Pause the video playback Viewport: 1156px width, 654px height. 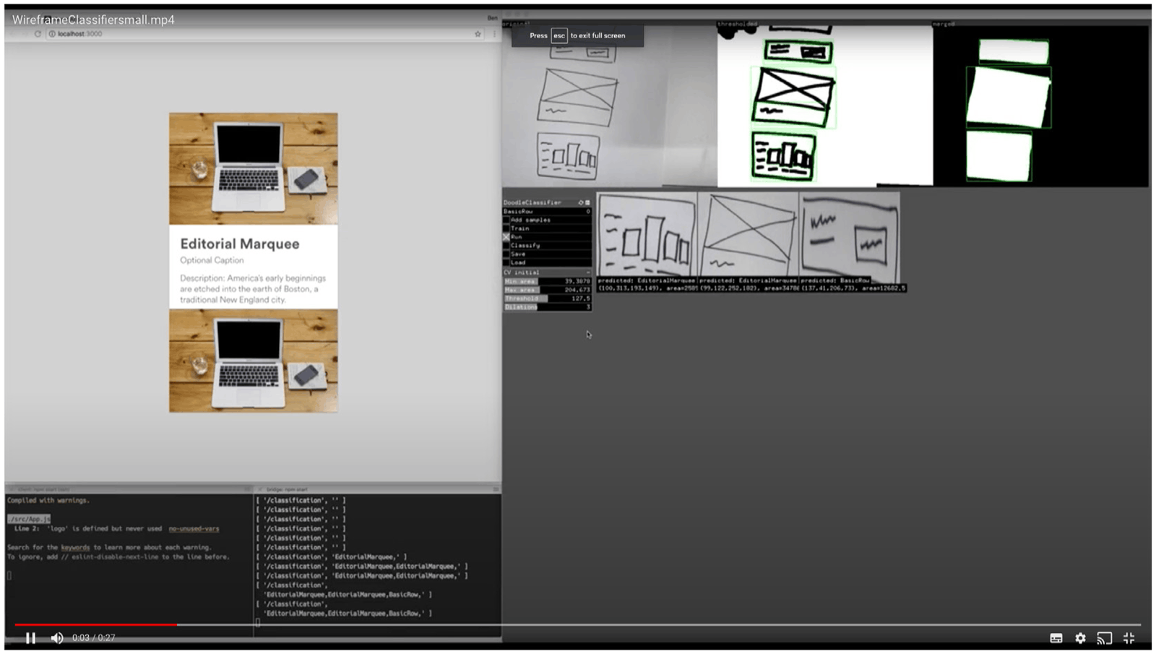30,637
